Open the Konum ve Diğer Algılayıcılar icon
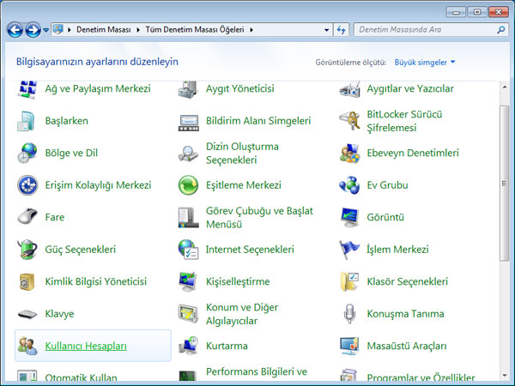This screenshot has width=515, height=386. (x=188, y=314)
